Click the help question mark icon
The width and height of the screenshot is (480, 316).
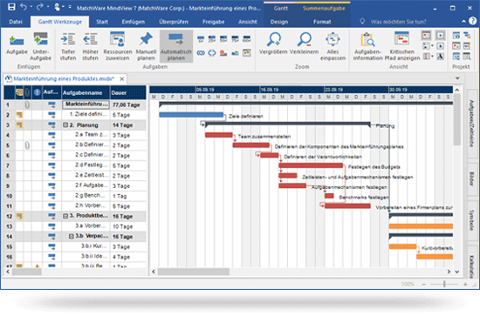tap(473, 21)
